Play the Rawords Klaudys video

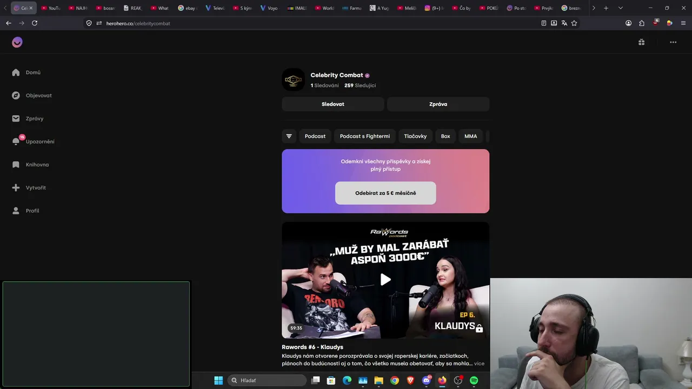pyautogui.click(x=385, y=279)
